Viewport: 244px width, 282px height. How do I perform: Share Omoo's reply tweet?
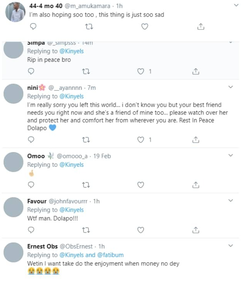tap(195, 185)
